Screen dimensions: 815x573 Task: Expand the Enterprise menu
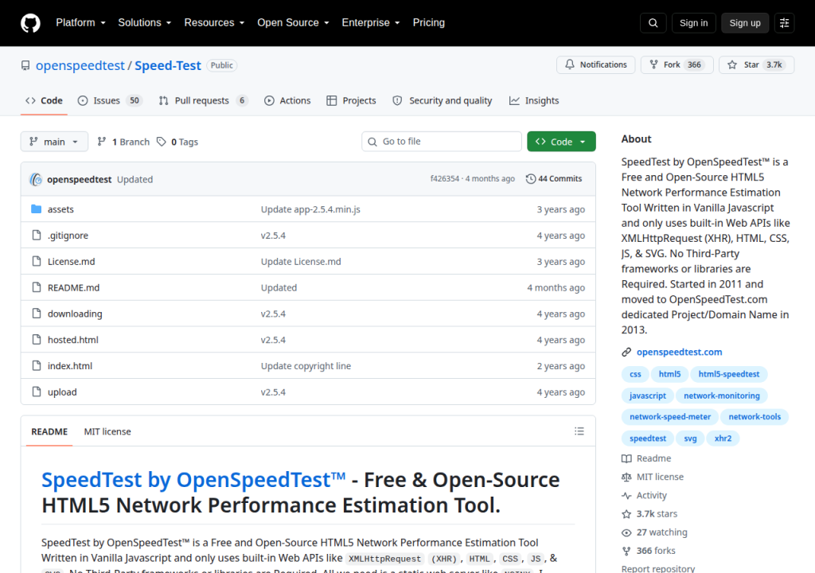(x=371, y=23)
